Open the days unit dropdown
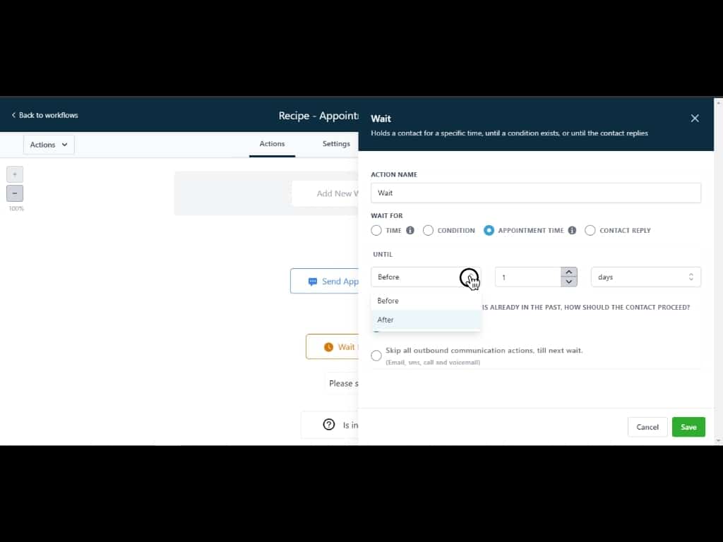Image resolution: width=723 pixels, height=542 pixels. (x=645, y=277)
